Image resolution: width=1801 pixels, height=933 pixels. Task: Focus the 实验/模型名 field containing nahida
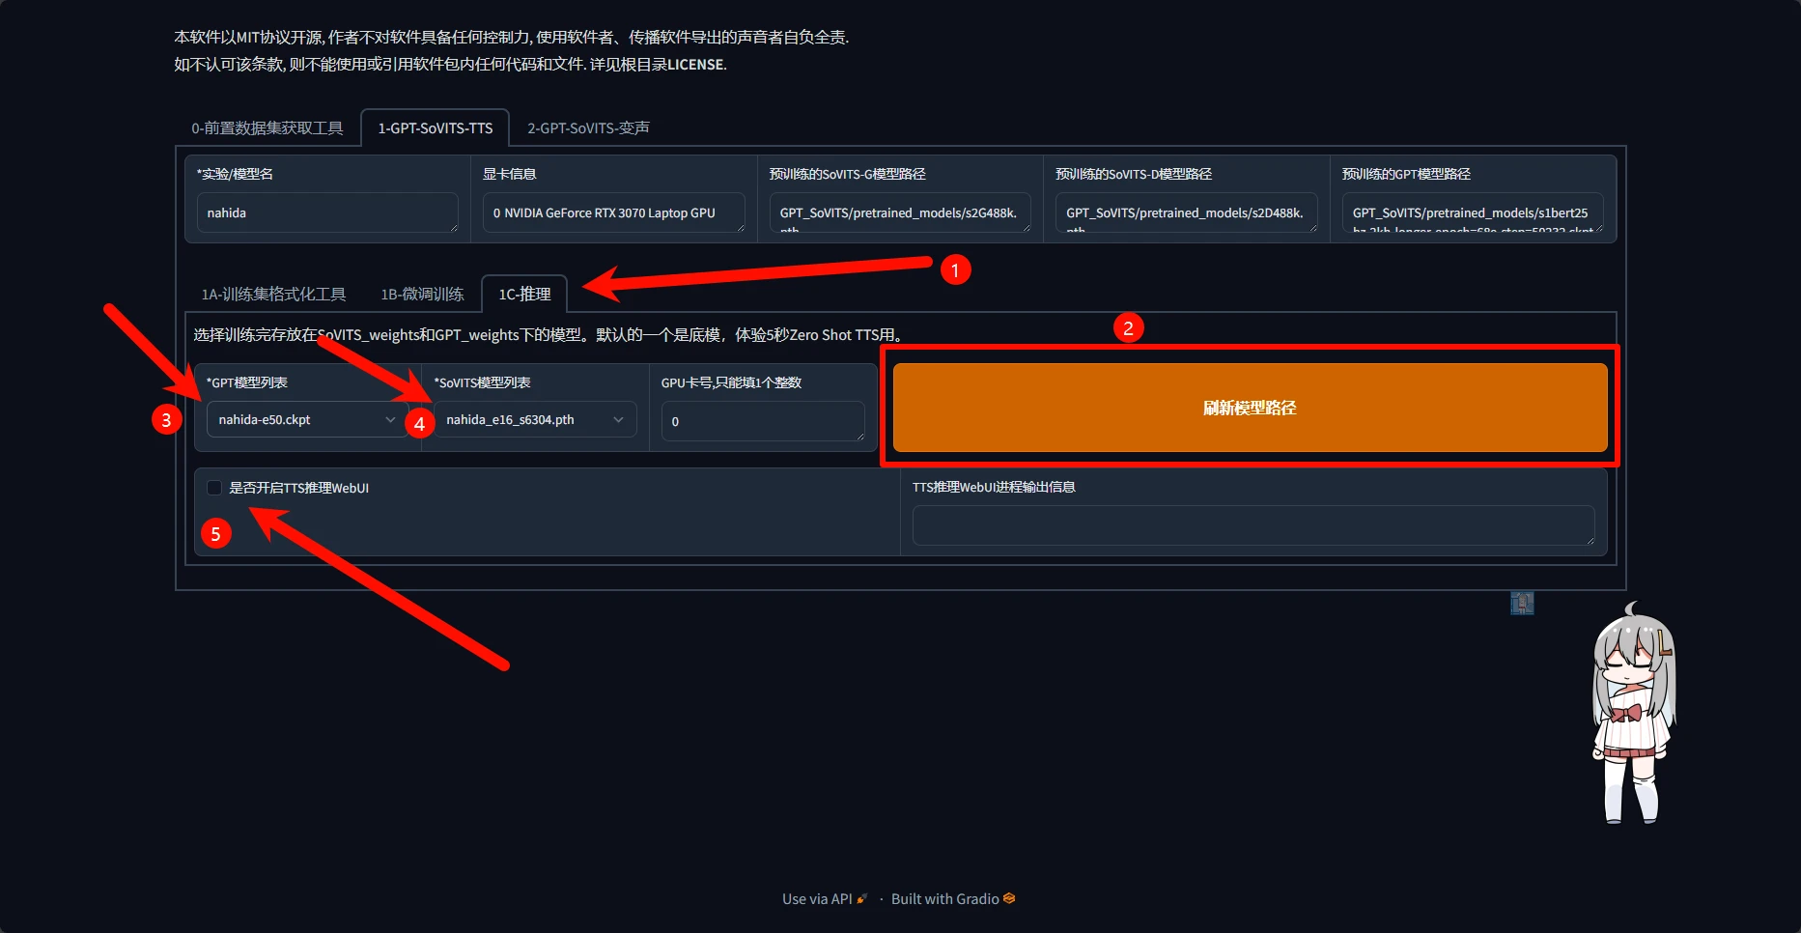(326, 213)
